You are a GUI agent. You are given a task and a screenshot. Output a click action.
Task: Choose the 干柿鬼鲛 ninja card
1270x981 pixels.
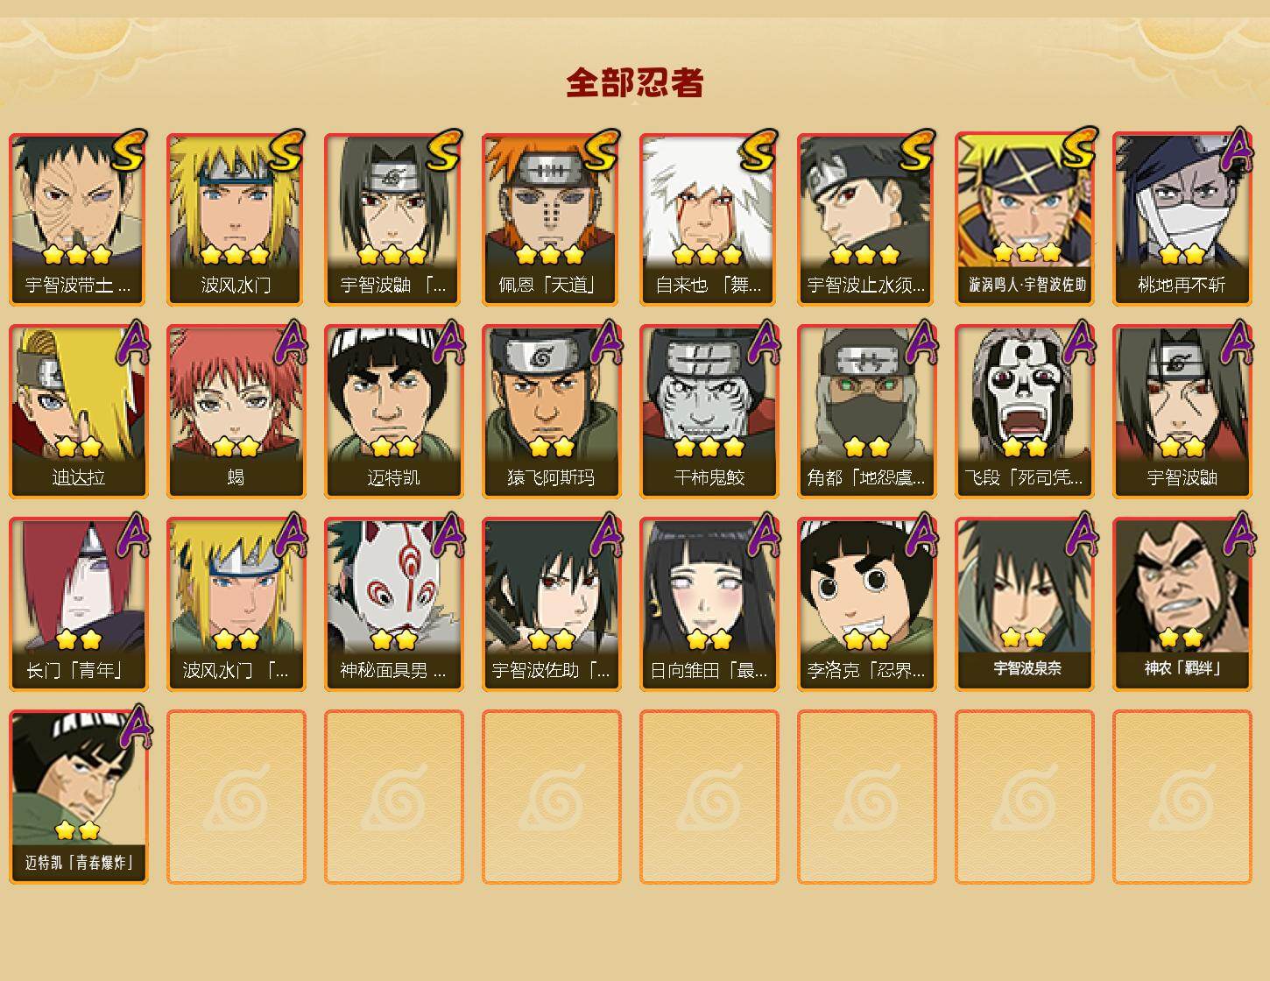click(709, 412)
